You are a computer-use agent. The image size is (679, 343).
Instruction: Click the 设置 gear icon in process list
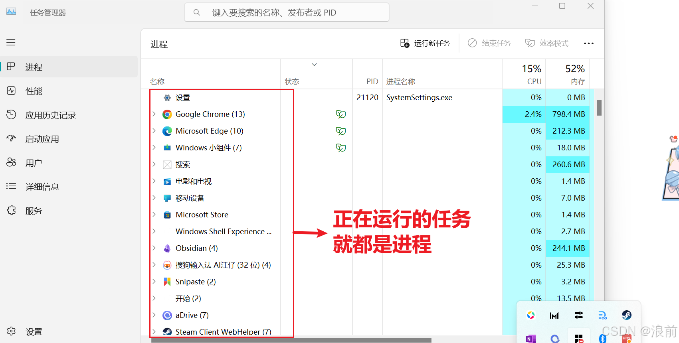[167, 98]
